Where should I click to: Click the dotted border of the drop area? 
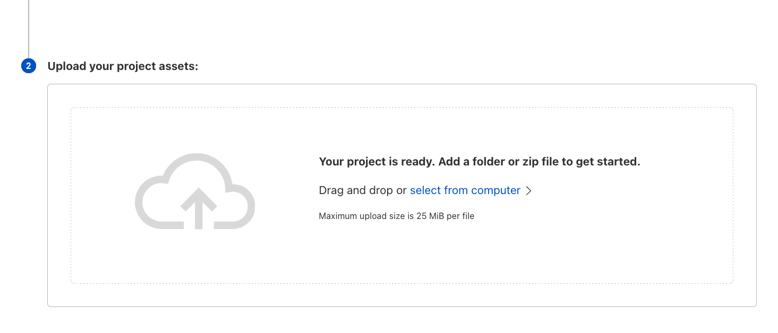pos(402,107)
